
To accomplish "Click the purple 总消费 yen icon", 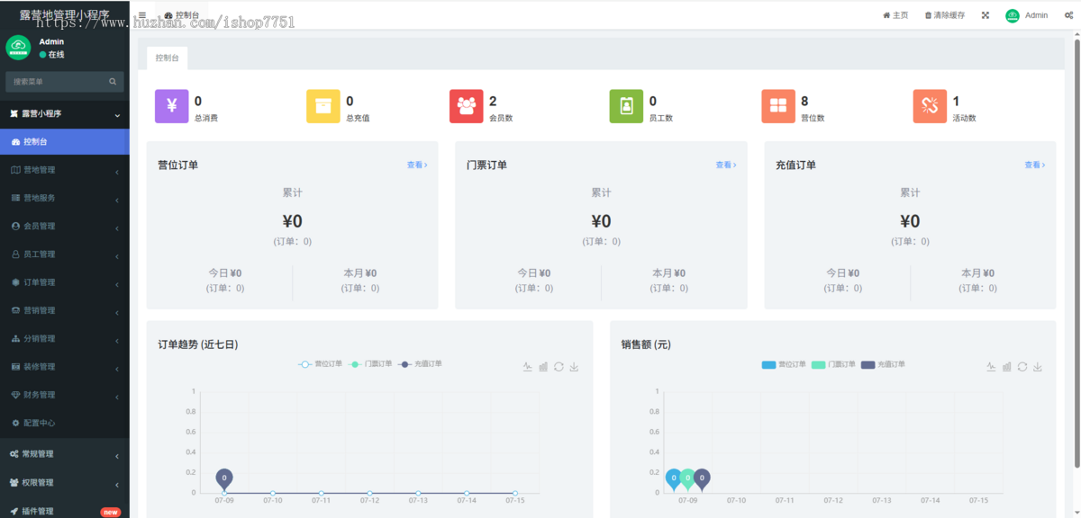I will point(171,106).
